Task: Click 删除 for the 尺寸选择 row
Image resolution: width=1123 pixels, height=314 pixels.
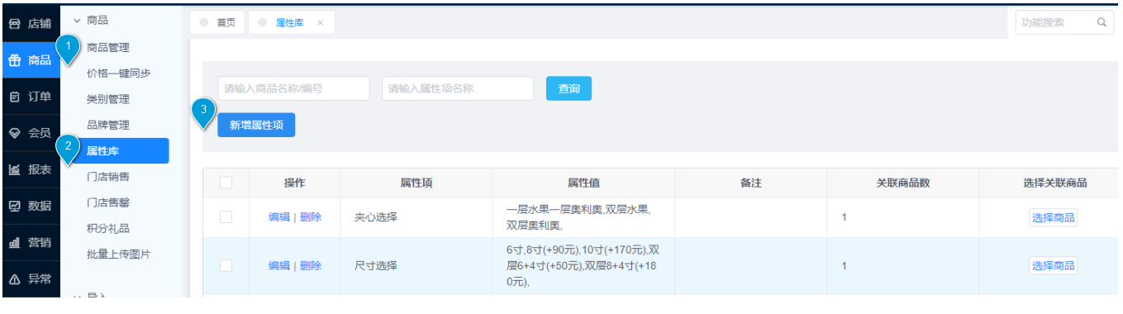Action: point(311,266)
